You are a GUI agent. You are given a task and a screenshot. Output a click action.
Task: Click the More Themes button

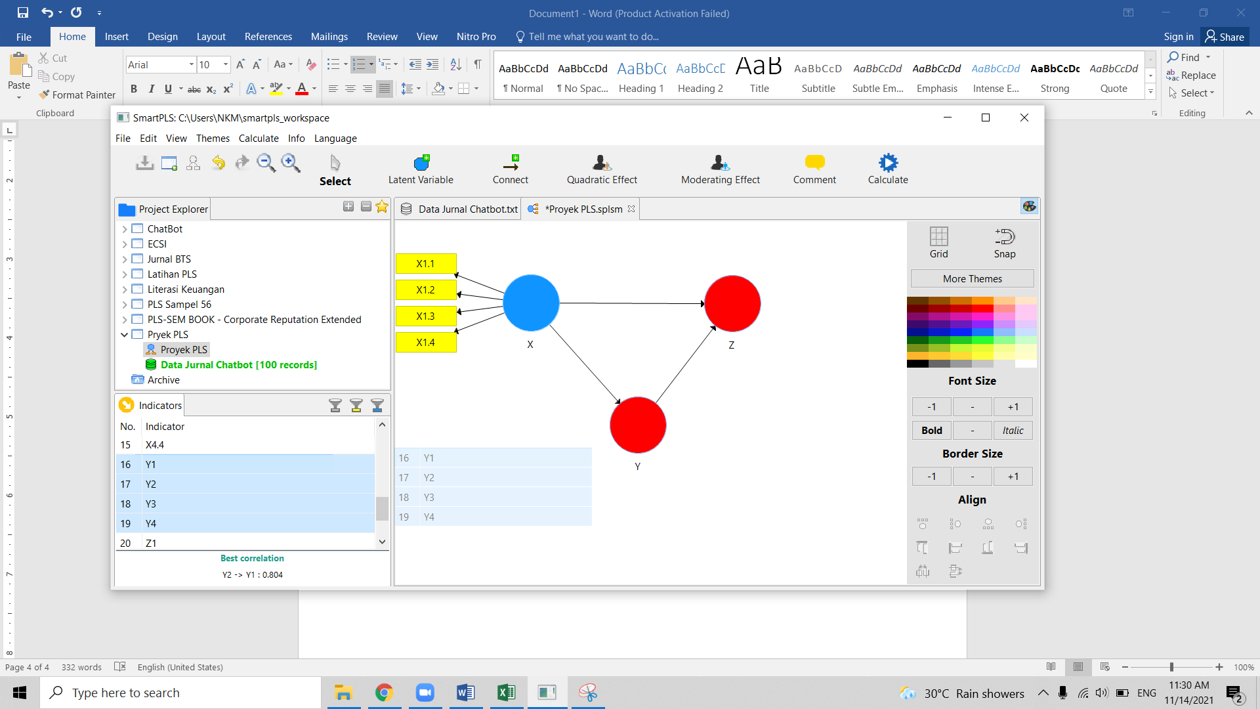pyautogui.click(x=972, y=278)
